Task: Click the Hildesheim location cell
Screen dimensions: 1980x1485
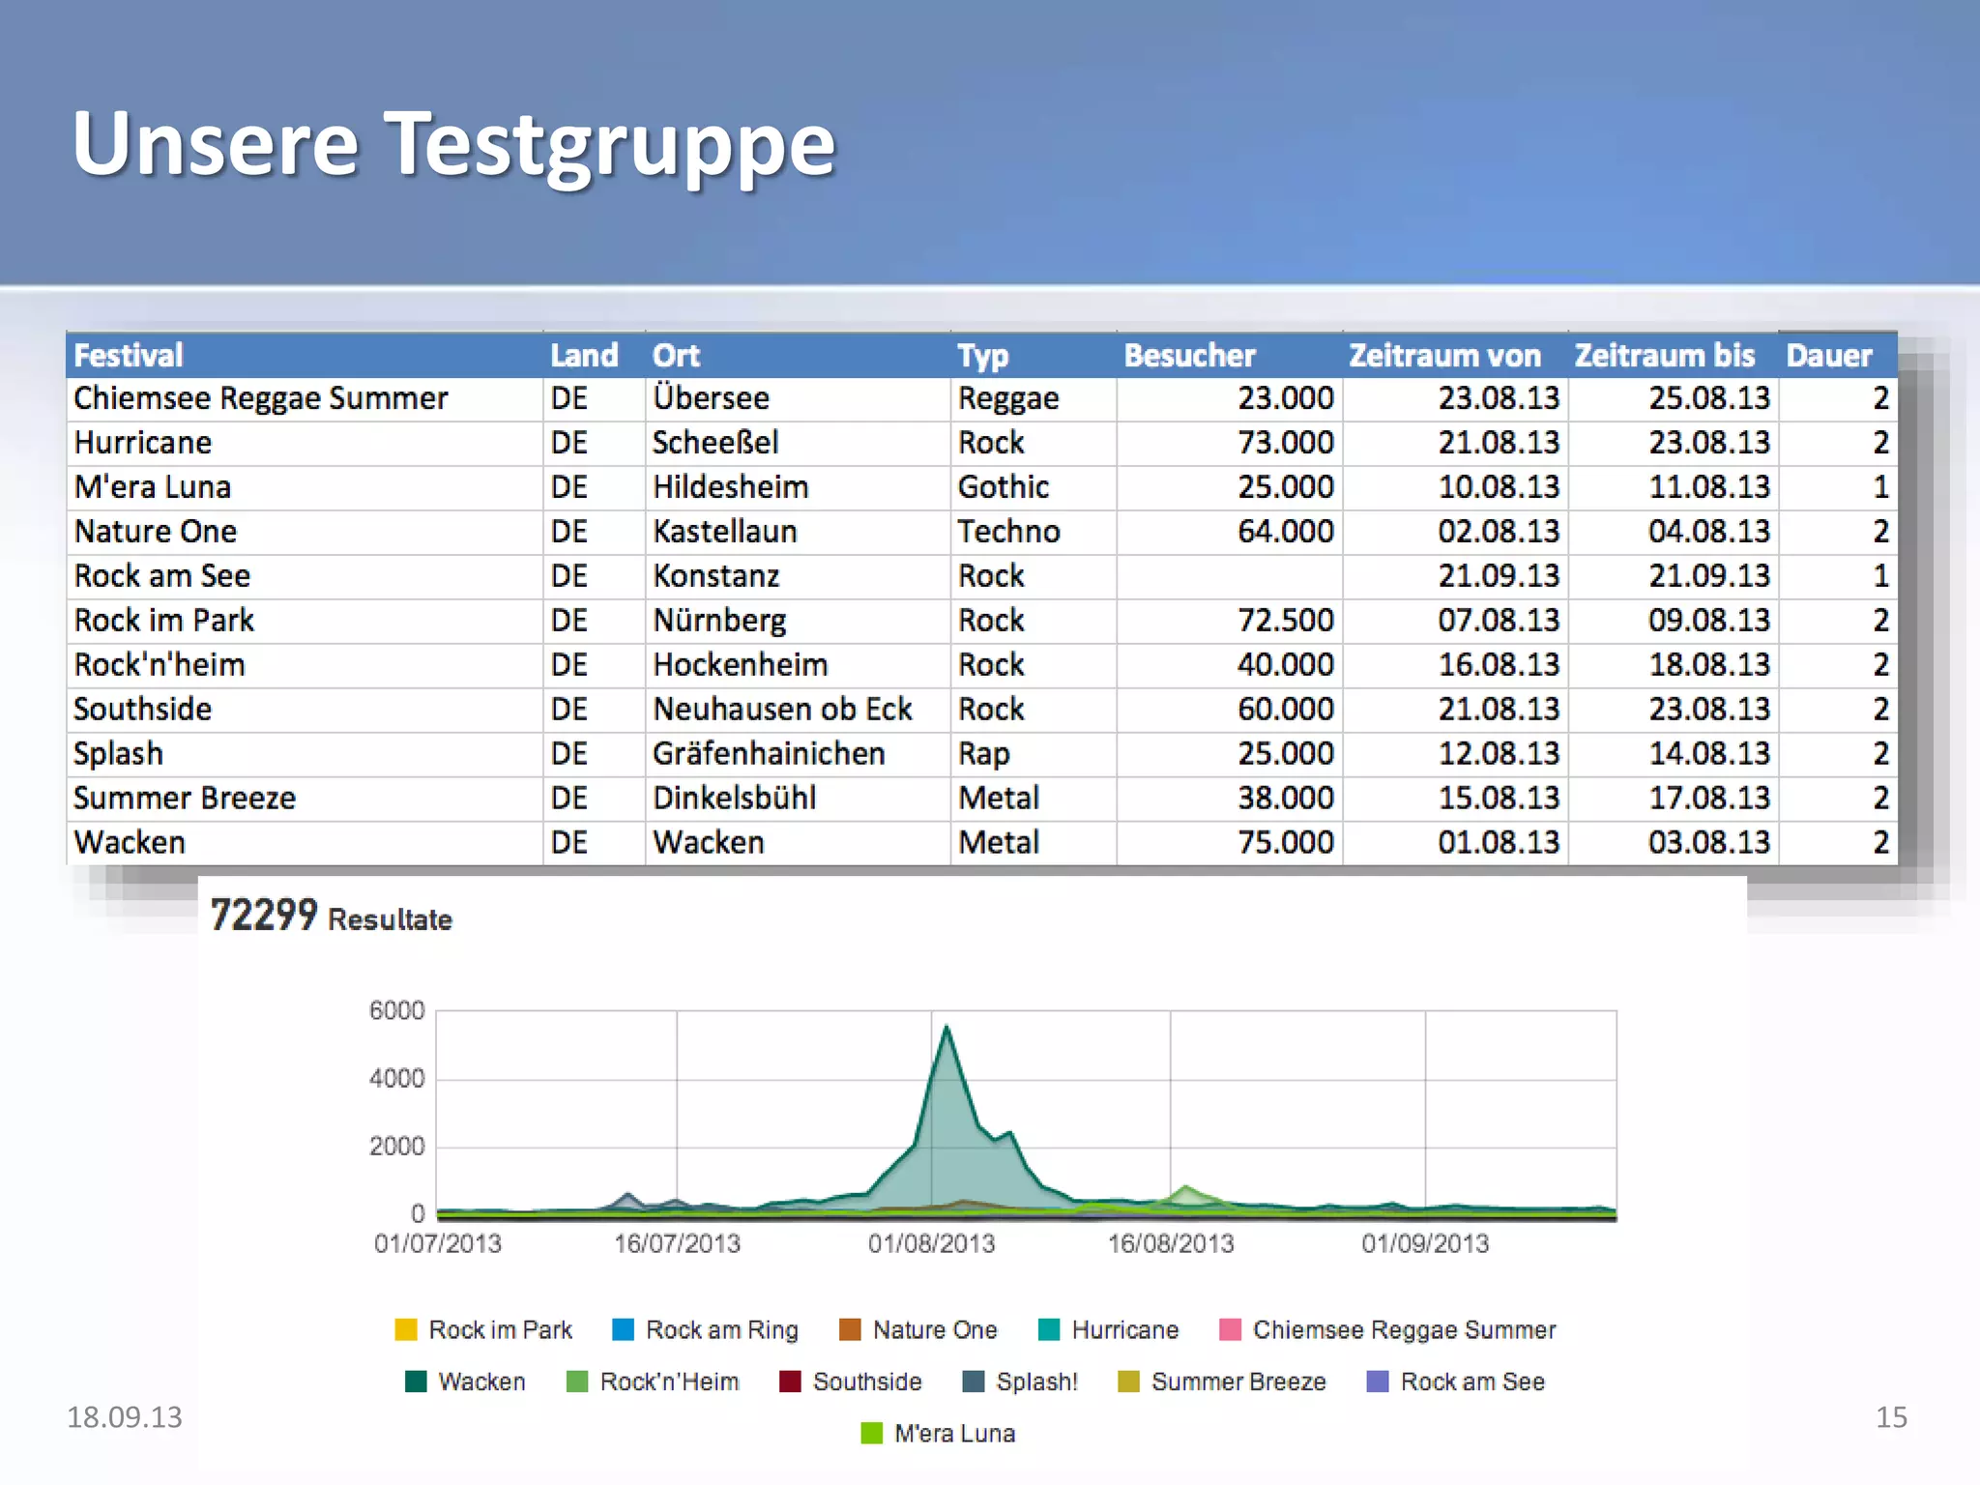Action: coord(798,487)
